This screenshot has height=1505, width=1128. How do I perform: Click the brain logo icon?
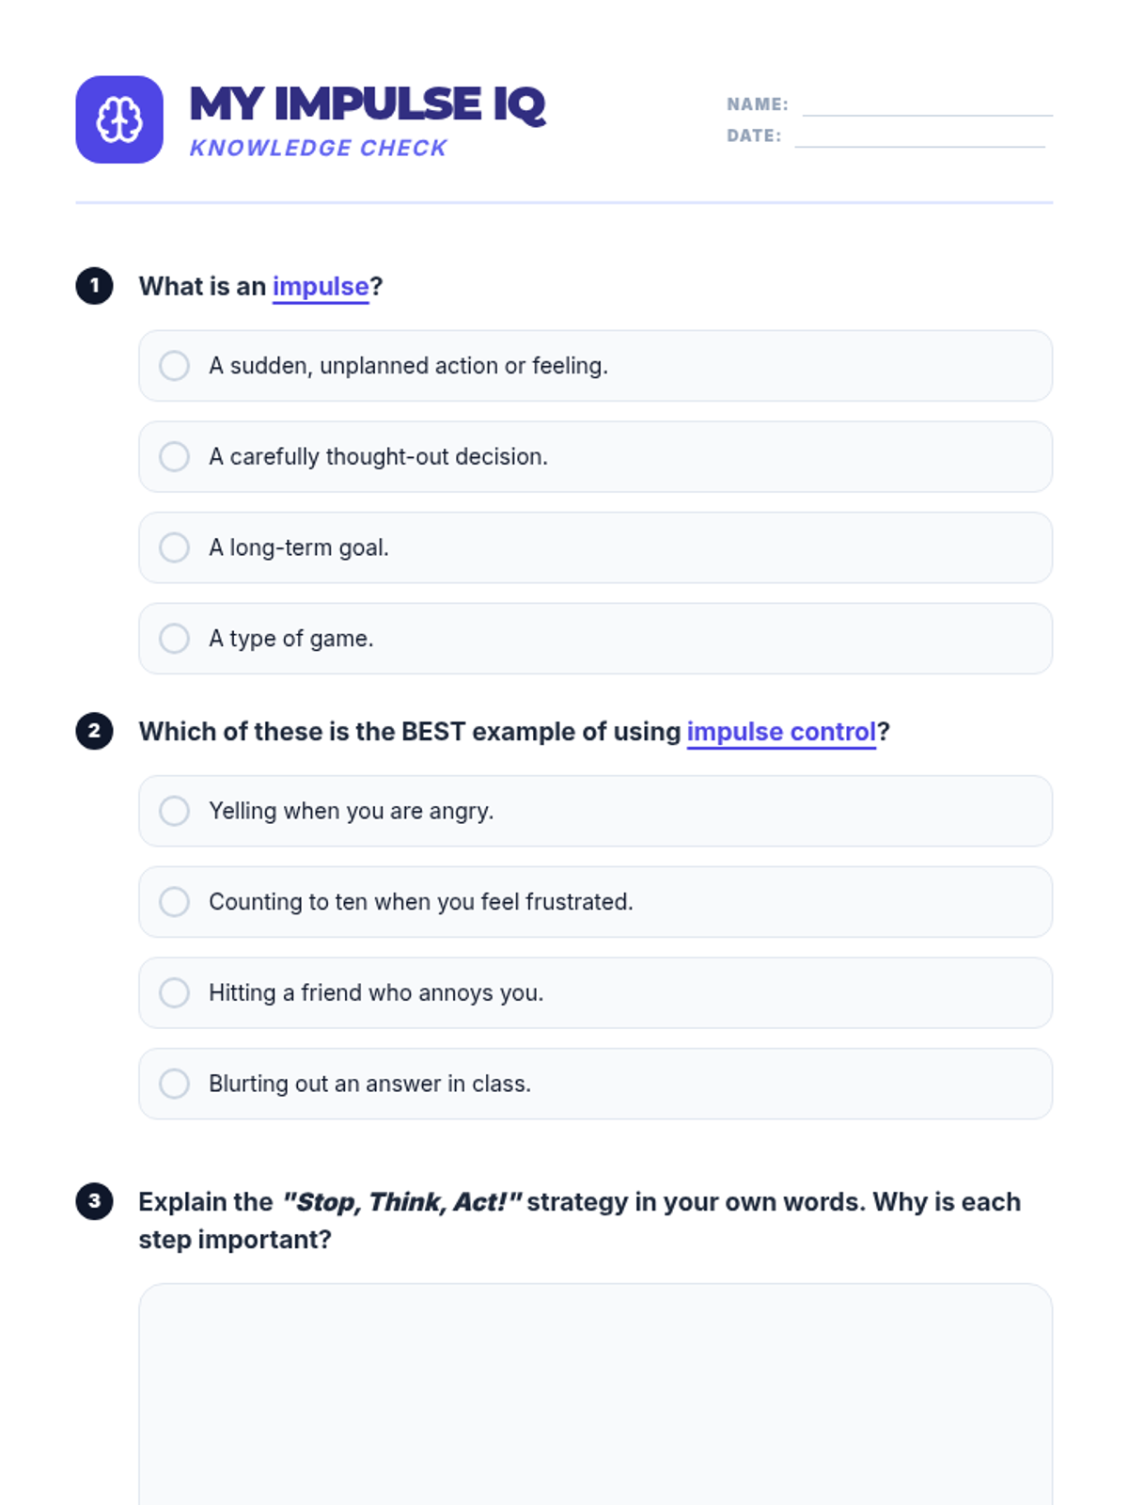(x=119, y=119)
